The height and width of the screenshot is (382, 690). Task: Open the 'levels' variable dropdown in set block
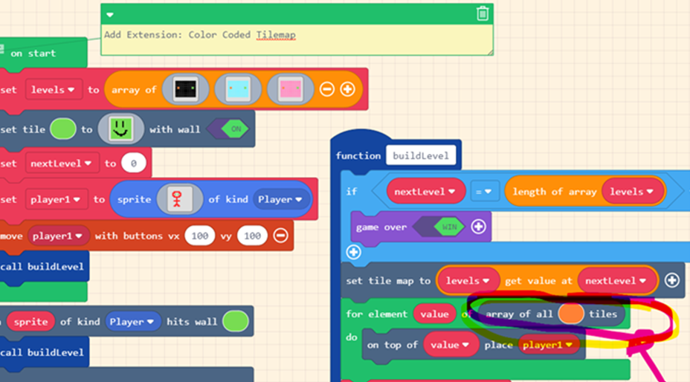[x=54, y=90]
